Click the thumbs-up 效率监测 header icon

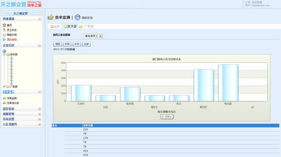click(x=51, y=17)
